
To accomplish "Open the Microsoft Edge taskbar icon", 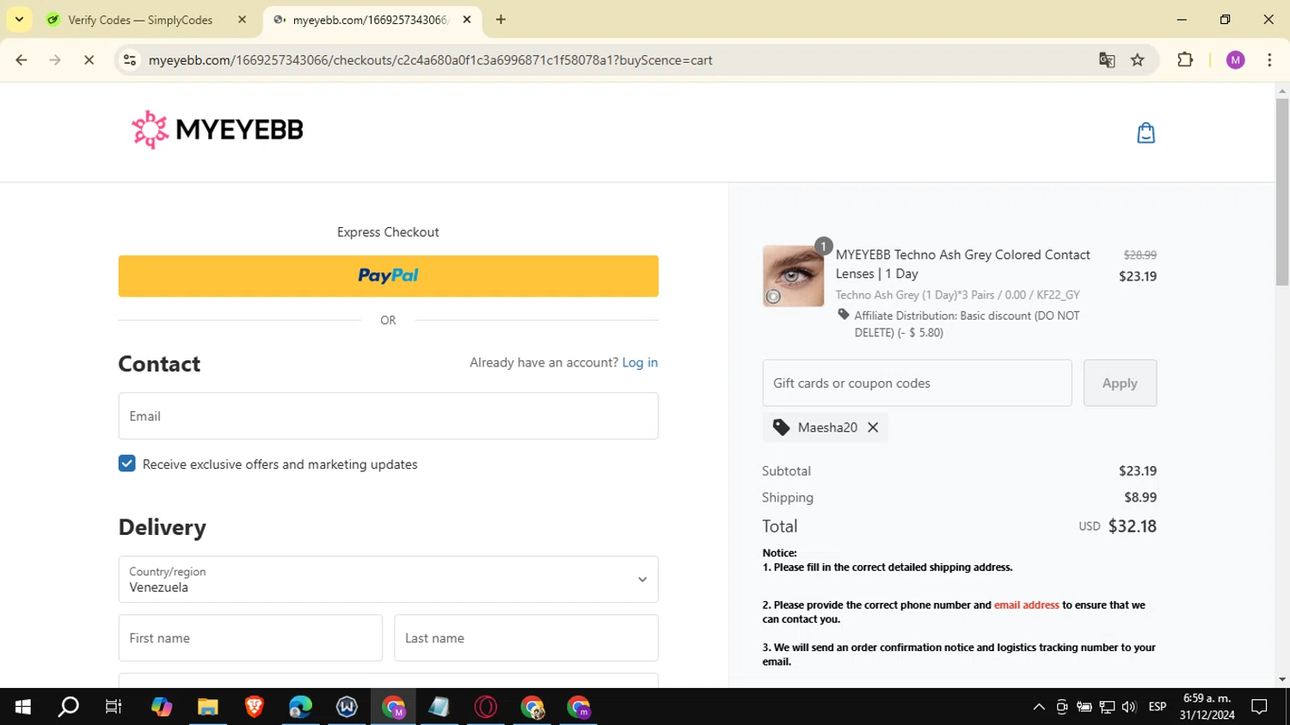I will [301, 707].
